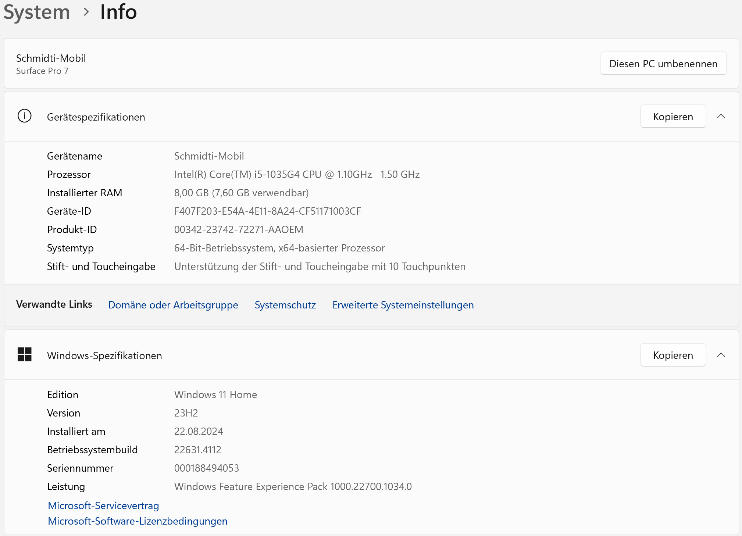This screenshot has width=742, height=536.
Task: Copy Windows specifications with Kopieren button
Action: (x=673, y=355)
